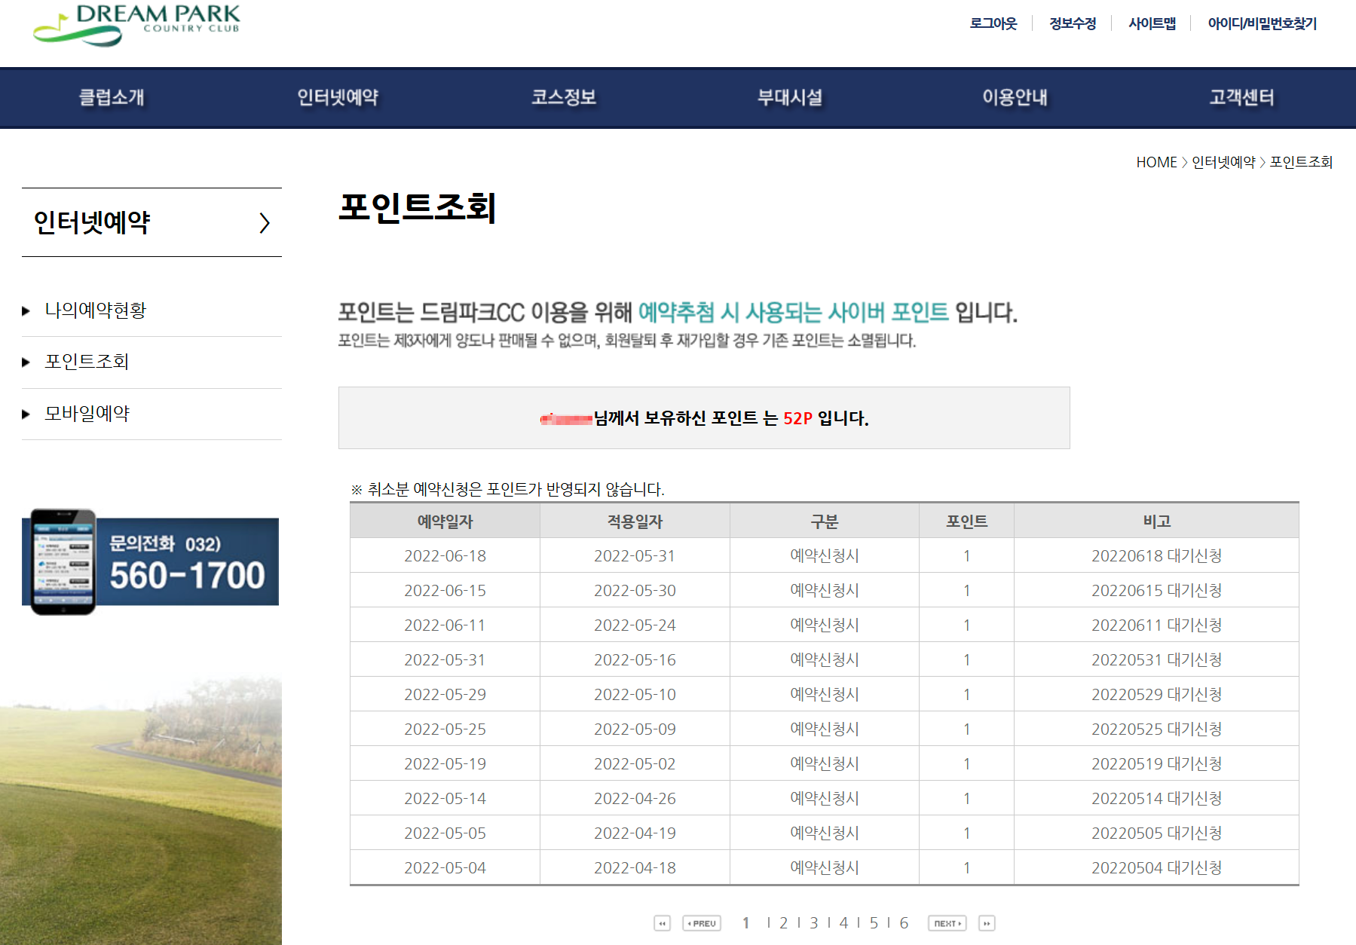The width and height of the screenshot is (1356, 945).
Task: Go to page 6 of results
Action: point(905,923)
